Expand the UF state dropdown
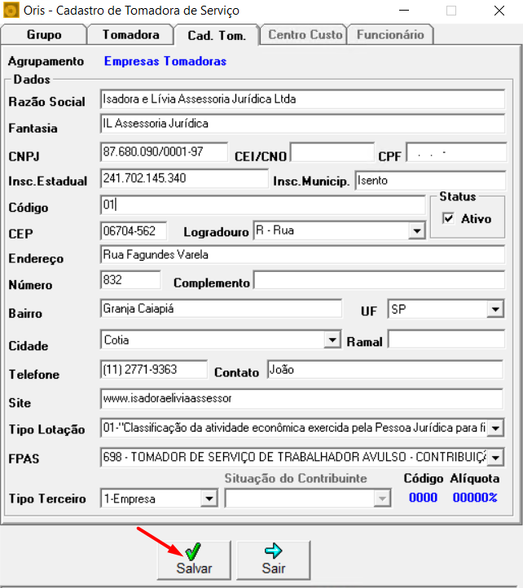Screen dimensions: 523x588 [x=495, y=309]
